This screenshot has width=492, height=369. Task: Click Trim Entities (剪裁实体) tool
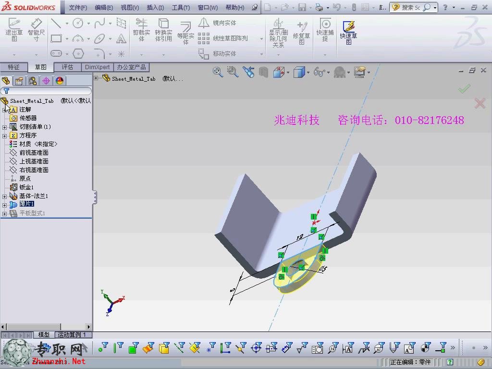pyautogui.click(x=142, y=29)
